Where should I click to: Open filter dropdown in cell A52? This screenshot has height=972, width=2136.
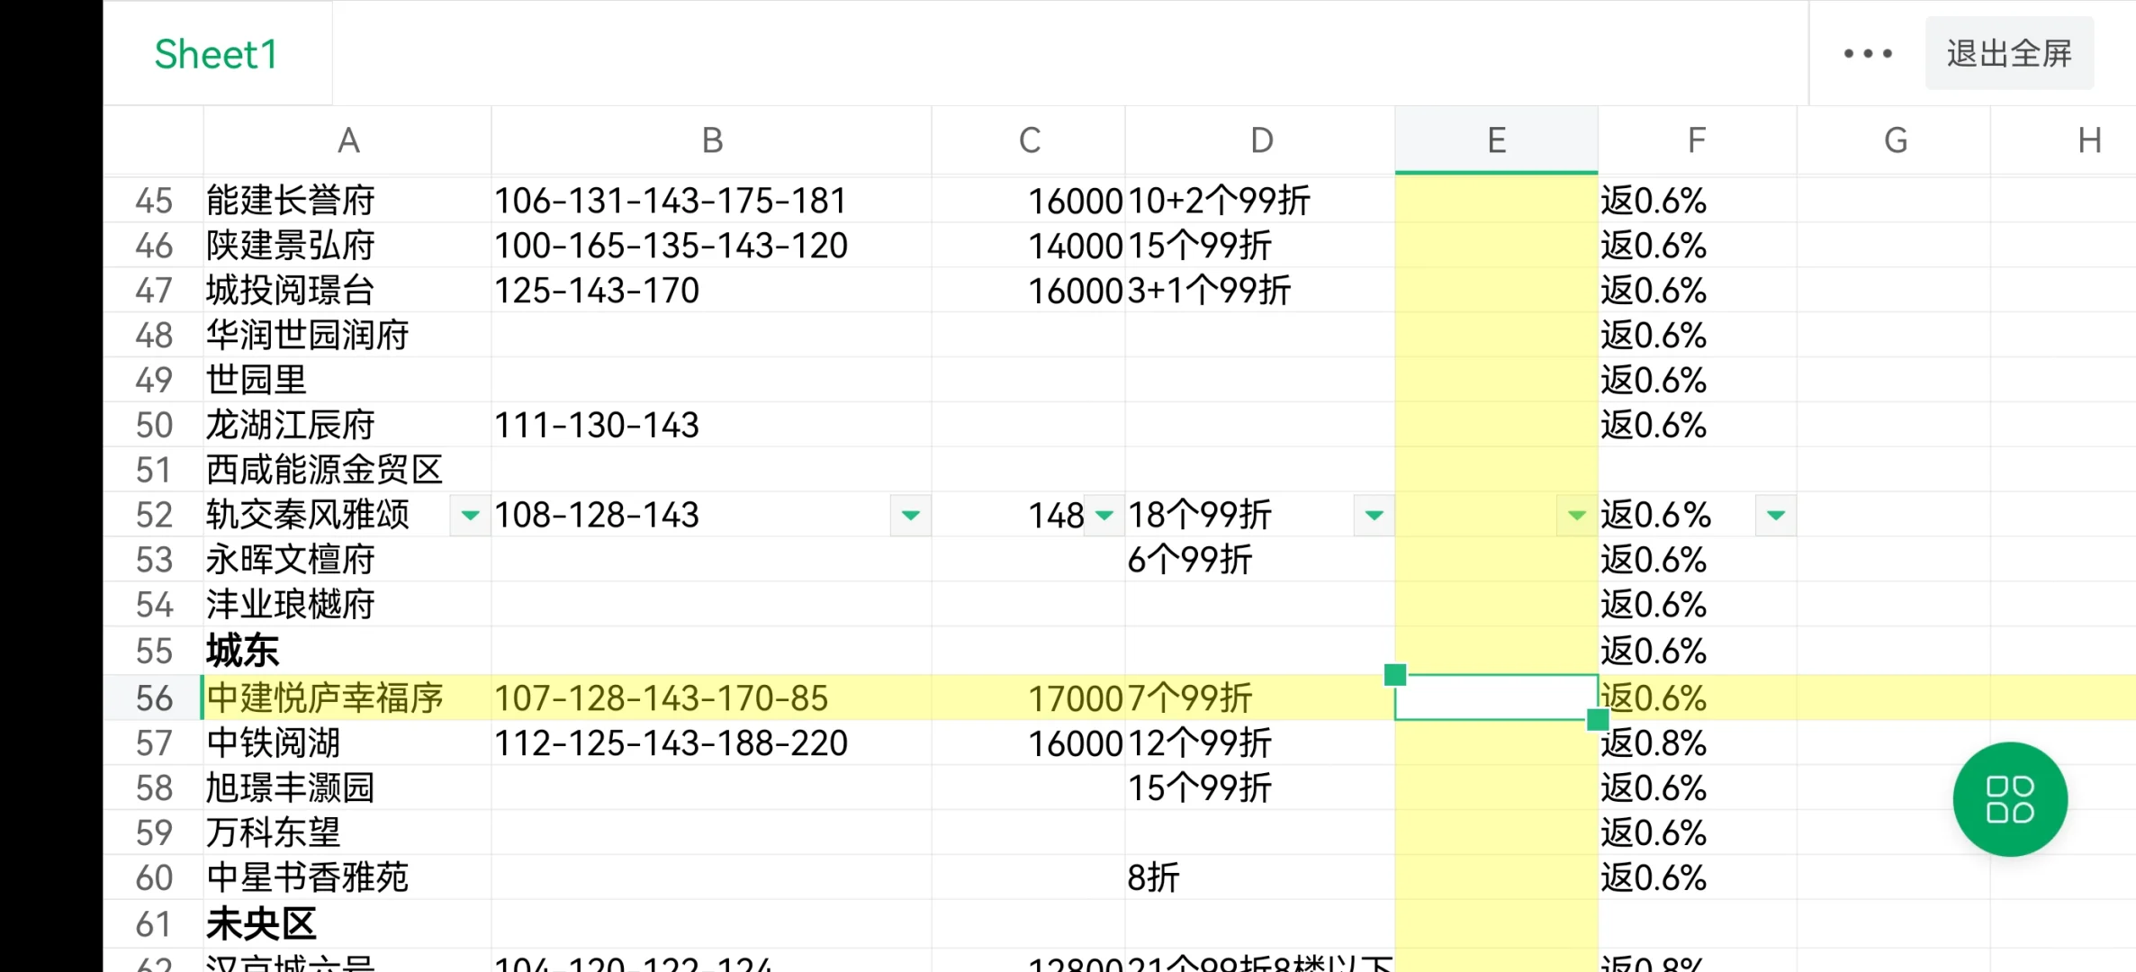click(470, 515)
